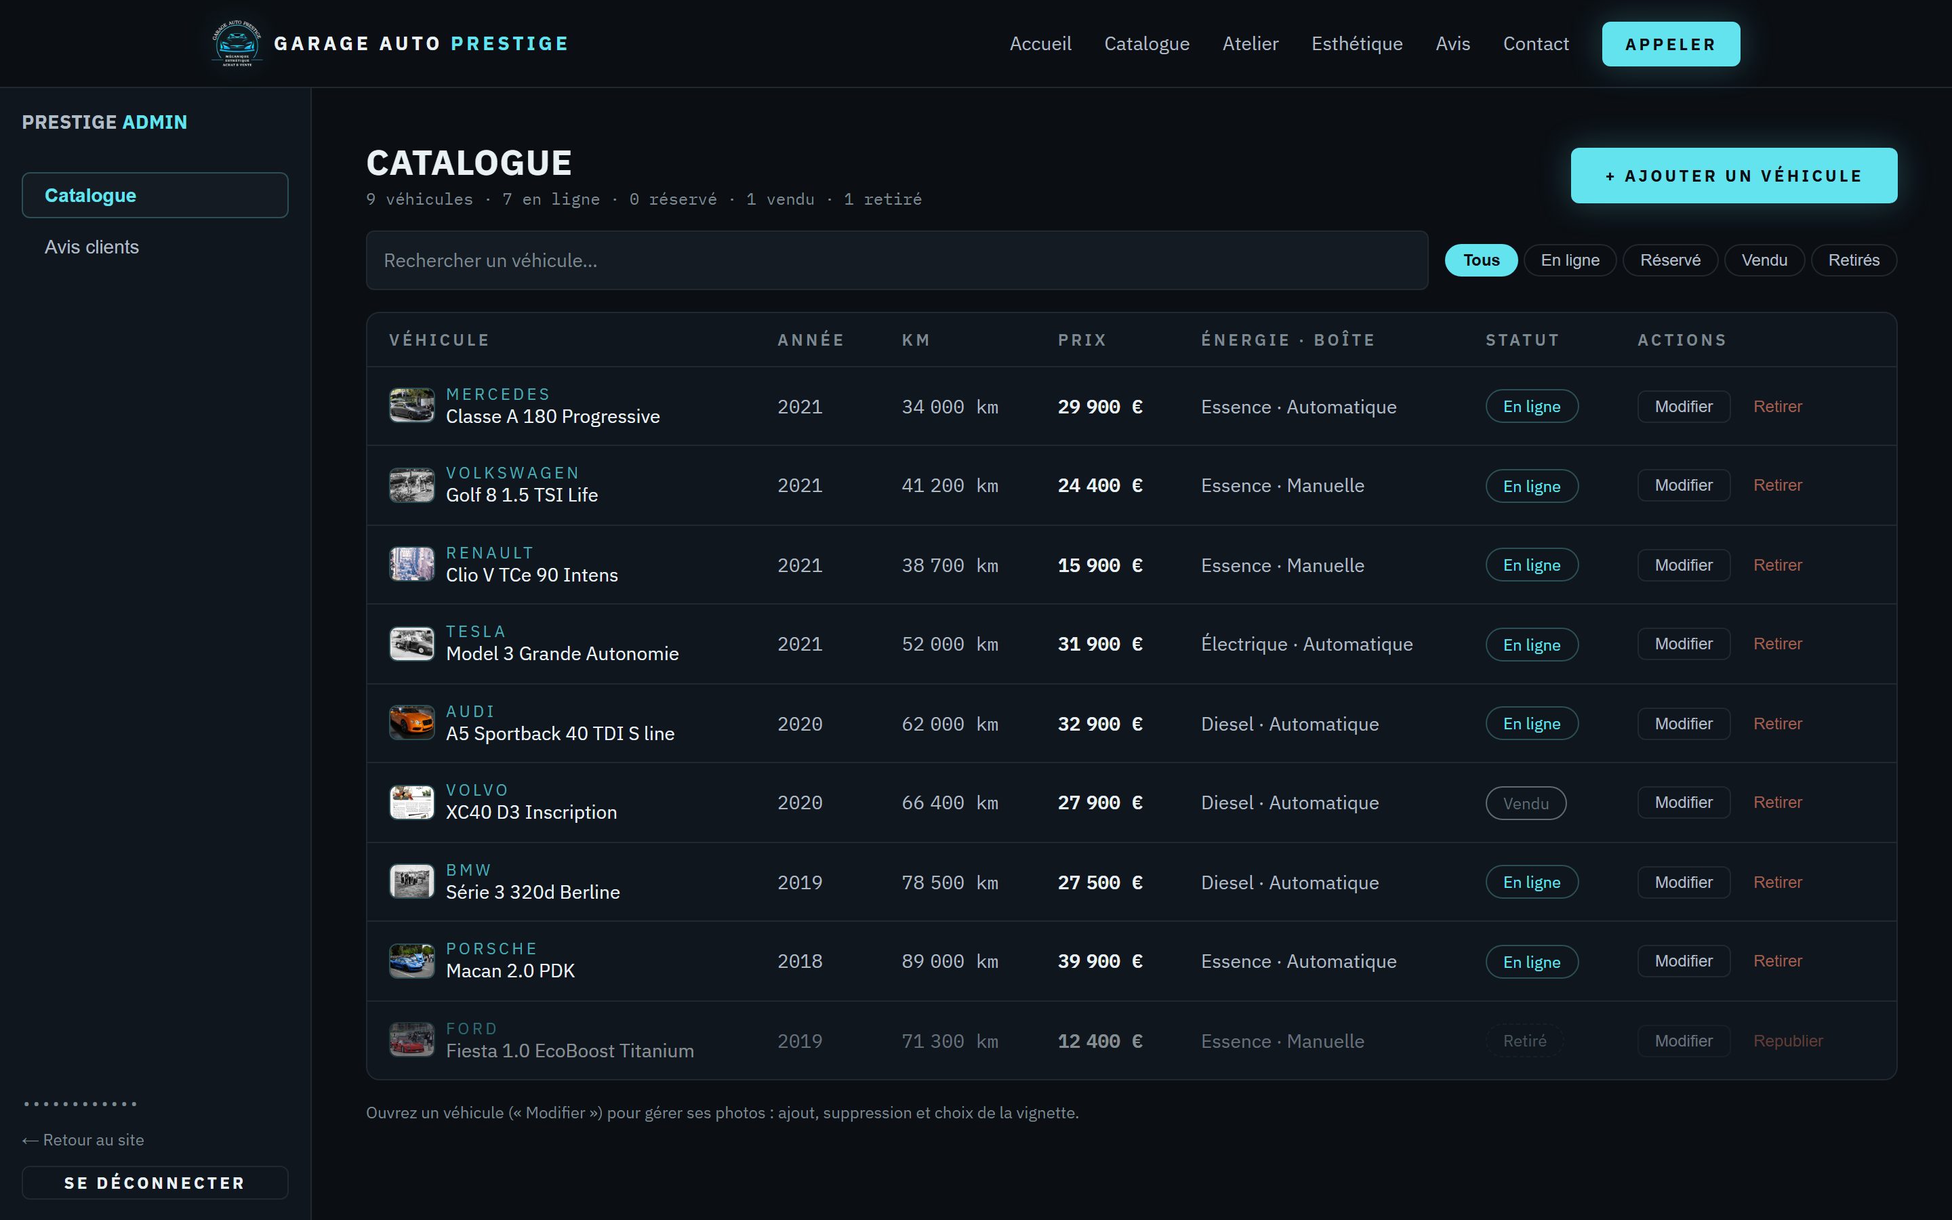Open the Volkswagen Golf 8 thumbnail
The height and width of the screenshot is (1220, 1952).
pyautogui.click(x=411, y=485)
